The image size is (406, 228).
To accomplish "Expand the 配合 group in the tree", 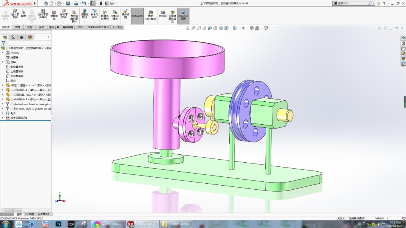I will [x=2, y=113].
